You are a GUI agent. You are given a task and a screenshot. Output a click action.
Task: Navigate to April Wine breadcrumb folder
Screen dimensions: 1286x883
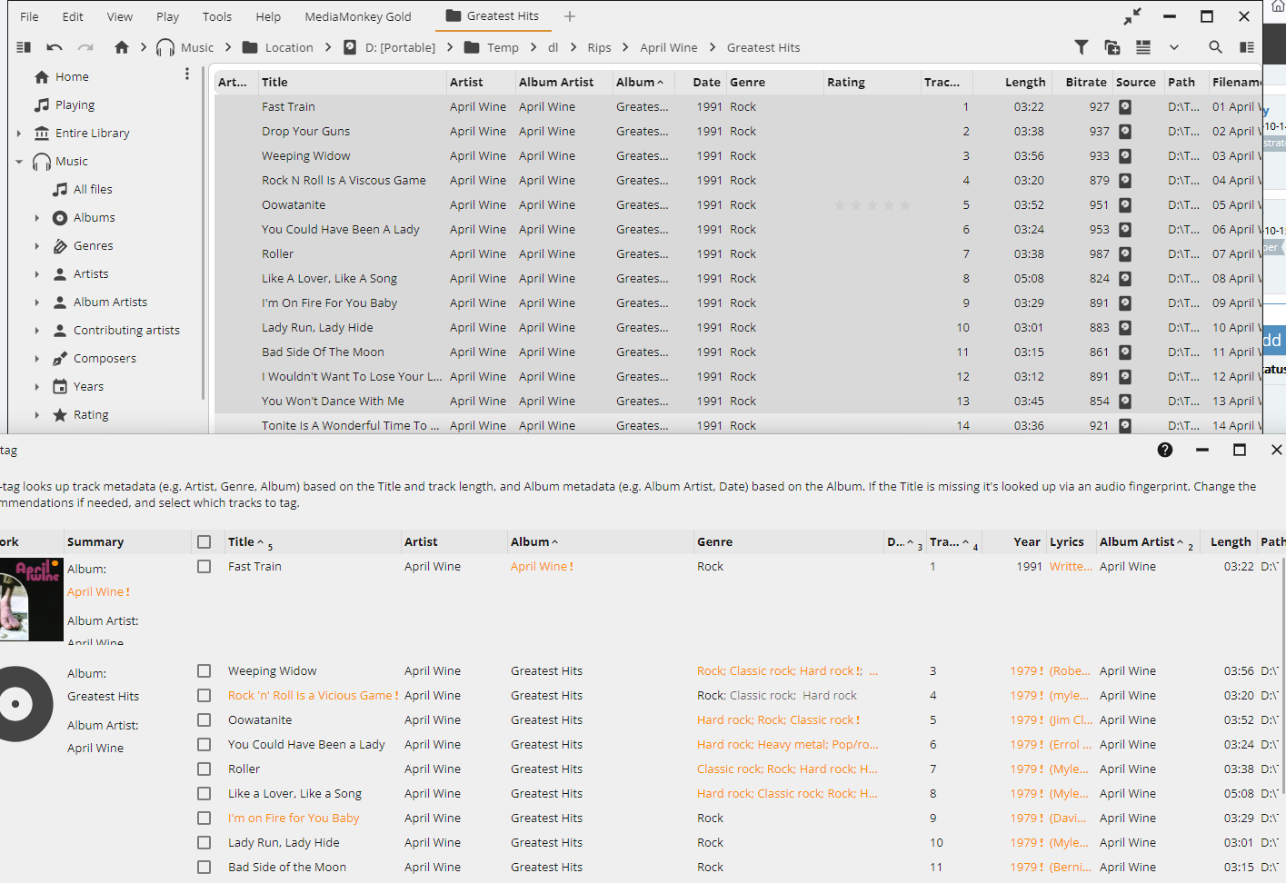point(668,47)
